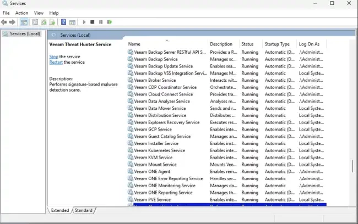
Task: Select Veeam Data Analyzer Service row
Action: coord(226,102)
